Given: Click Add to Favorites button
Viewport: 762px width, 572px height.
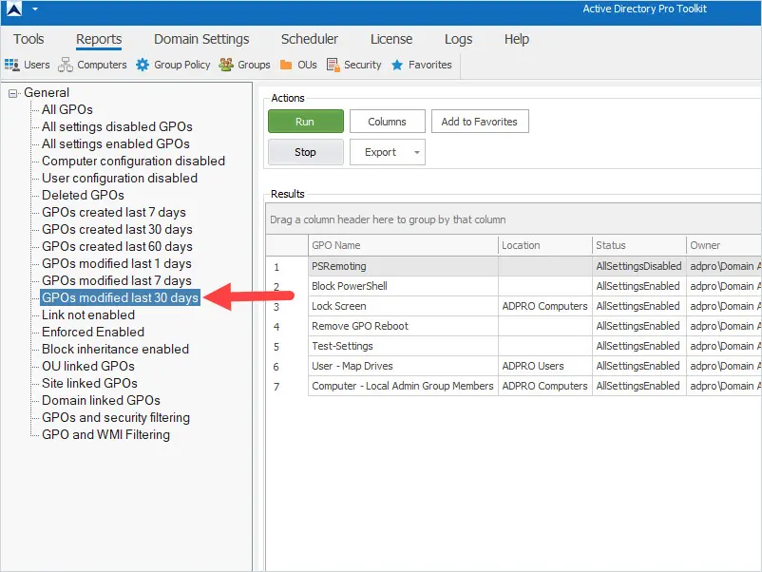Looking at the screenshot, I should (480, 121).
